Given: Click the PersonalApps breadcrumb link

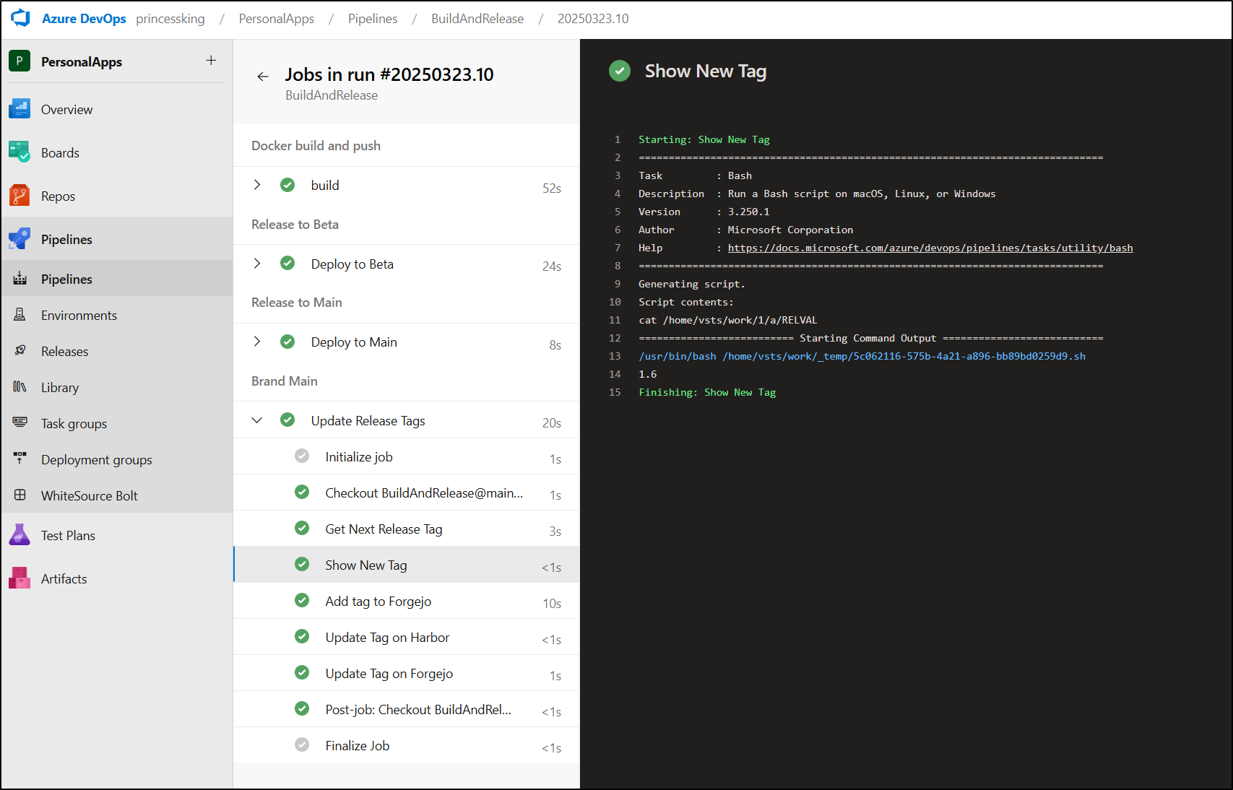Looking at the screenshot, I should [277, 19].
